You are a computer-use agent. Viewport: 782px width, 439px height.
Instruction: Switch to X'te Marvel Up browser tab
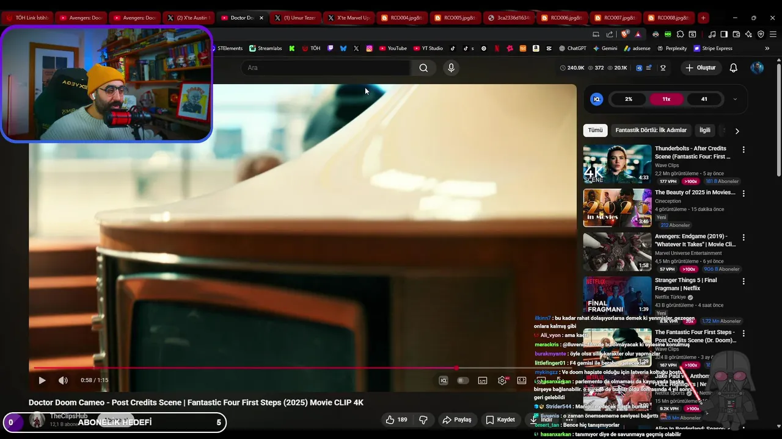(349, 18)
